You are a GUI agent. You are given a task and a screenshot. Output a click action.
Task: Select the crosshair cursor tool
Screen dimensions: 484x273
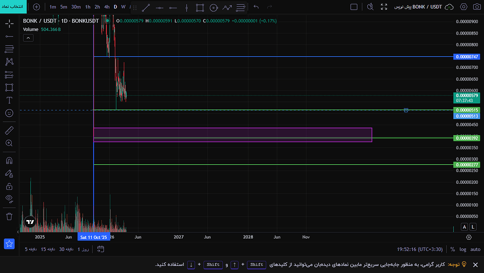pyautogui.click(x=9, y=24)
